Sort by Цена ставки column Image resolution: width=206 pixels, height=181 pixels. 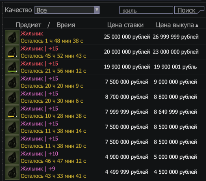click(125, 25)
